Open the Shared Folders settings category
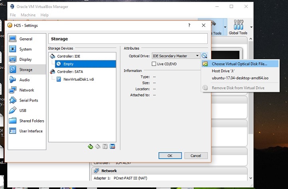Viewport: 288px width, 189px height. click(27, 121)
